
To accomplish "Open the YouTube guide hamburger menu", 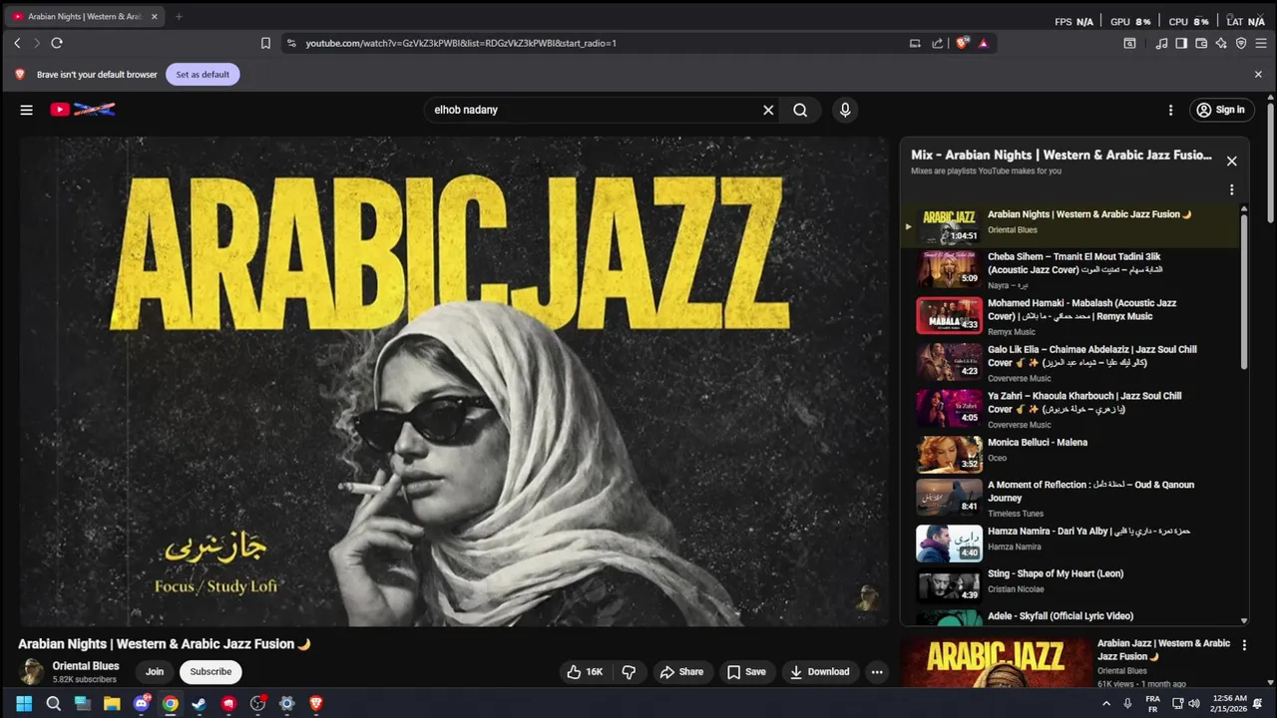I will (x=26, y=110).
